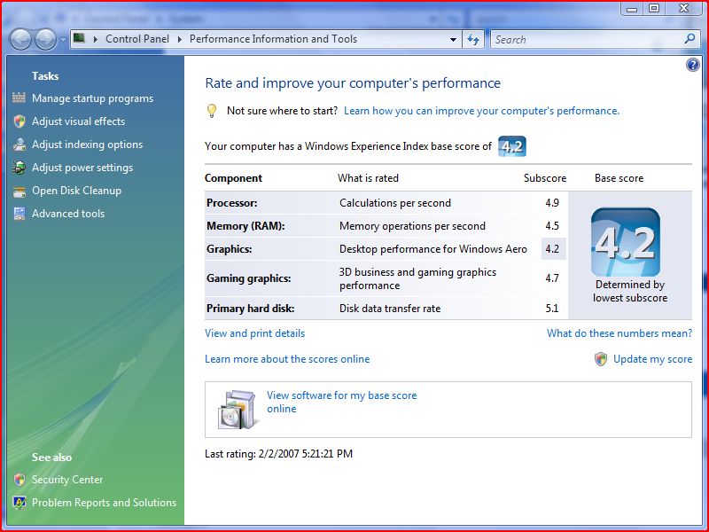Open Adjust power settings
Image resolution: width=709 pixels, height=532 pixels.
82,168
